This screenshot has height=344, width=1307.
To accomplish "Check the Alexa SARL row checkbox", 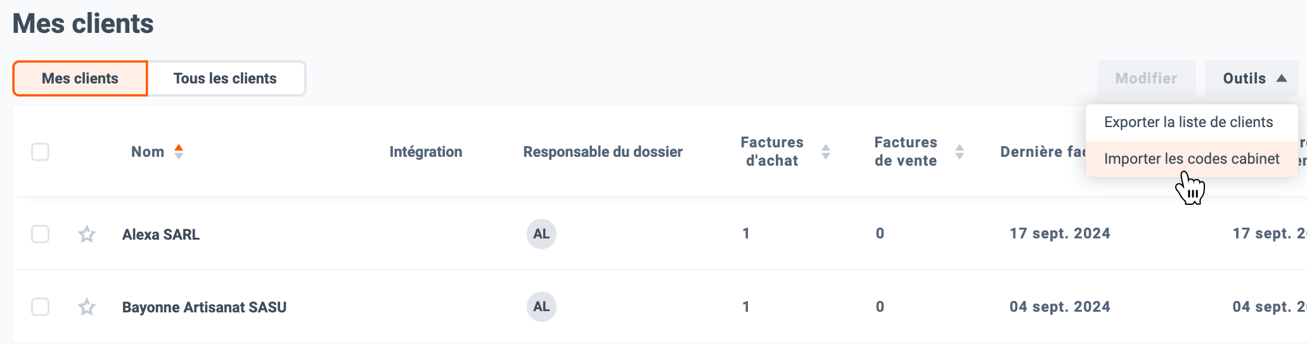I will (x=41, y=234).
